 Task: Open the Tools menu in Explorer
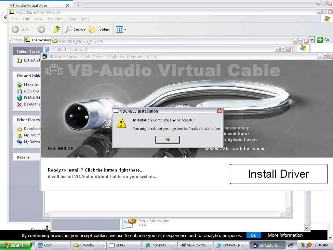pos(72,19)
